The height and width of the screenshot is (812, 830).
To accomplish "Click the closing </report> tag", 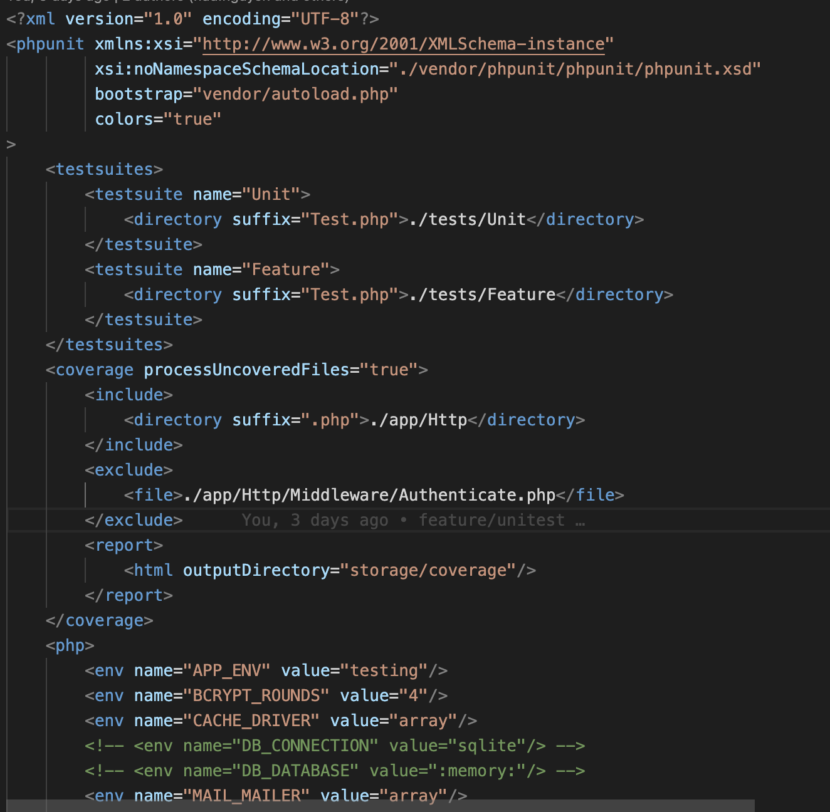I will pos(129,596).
